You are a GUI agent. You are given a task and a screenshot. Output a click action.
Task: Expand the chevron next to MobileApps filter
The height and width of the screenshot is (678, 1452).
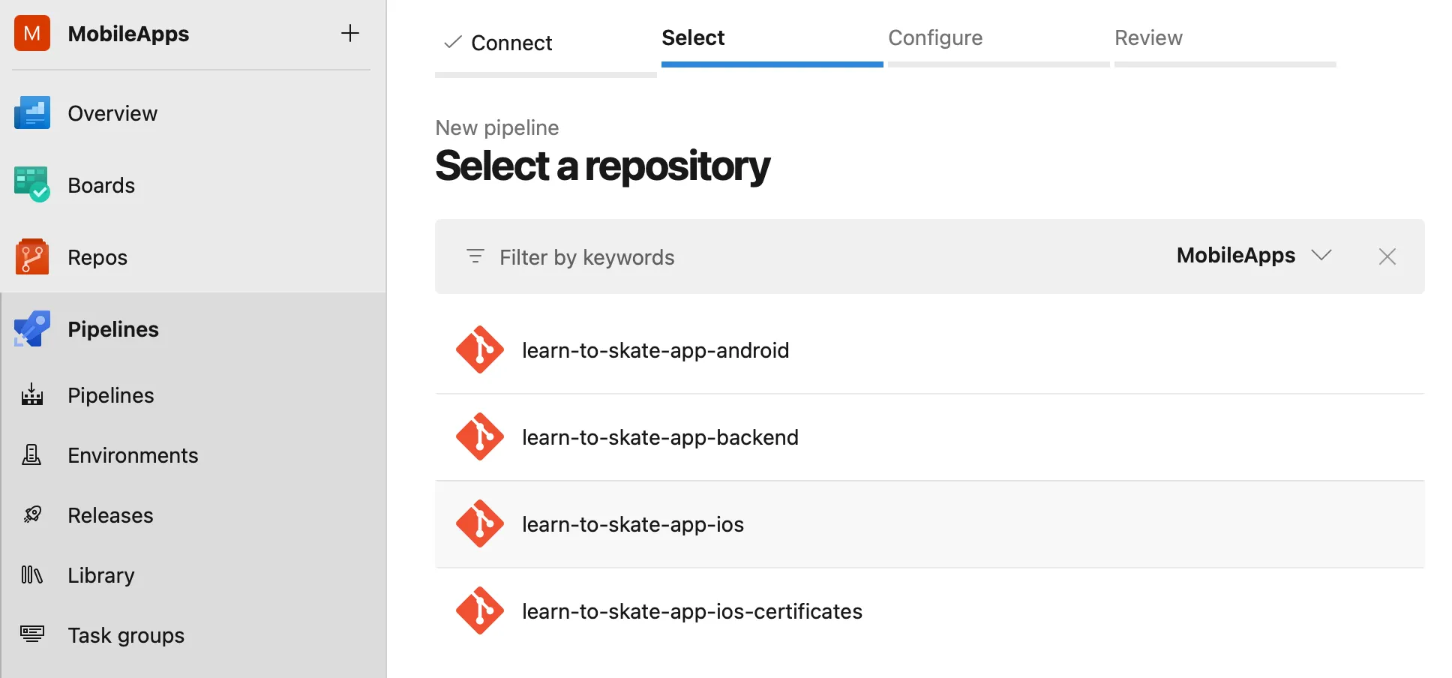[x=1322, y=256]
